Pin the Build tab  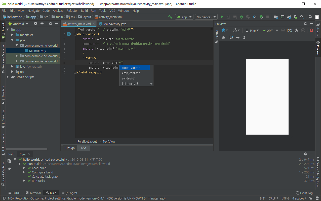pos(9,169)
